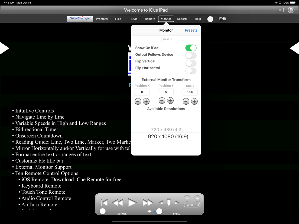
Task: Enable Output Follows Device switch
Action: [191, 56]
